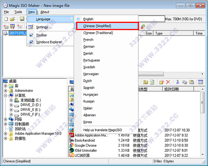
Task: Click the view mode grid icon
Action: tap(200, 82)
